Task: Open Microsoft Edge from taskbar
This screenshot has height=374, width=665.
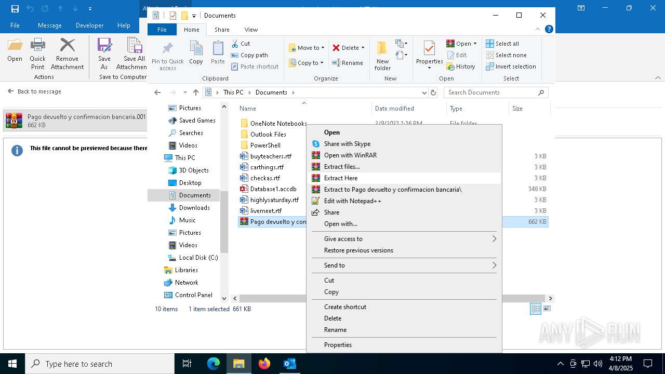Action: tap(214, 364)
